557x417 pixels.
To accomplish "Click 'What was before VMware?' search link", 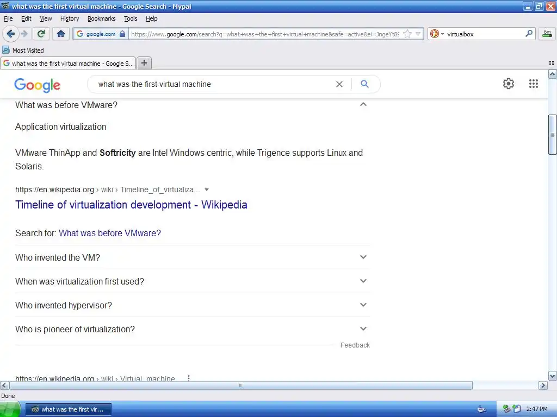I will 110,233.
